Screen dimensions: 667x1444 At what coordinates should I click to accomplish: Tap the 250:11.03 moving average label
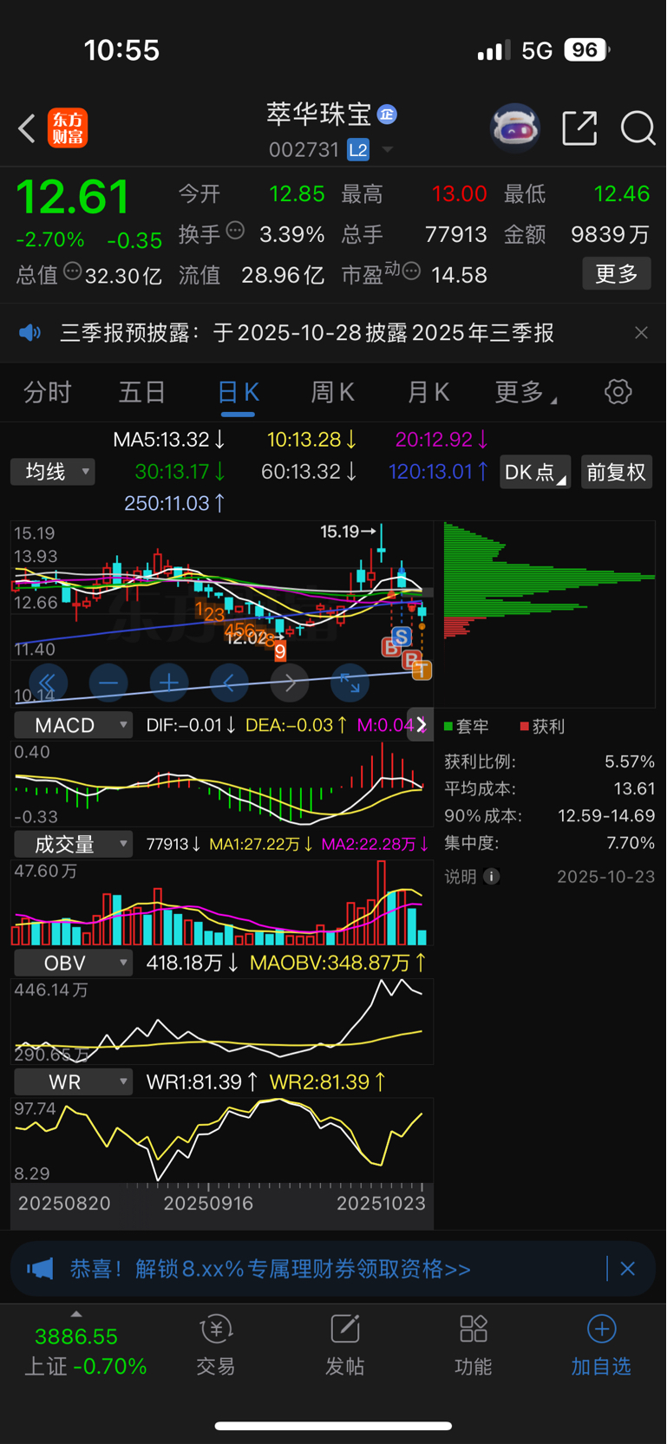(175, 503)
